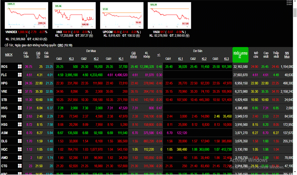Sort by the Giá Khớp column header
297x175 pixels.
[133, 55]
